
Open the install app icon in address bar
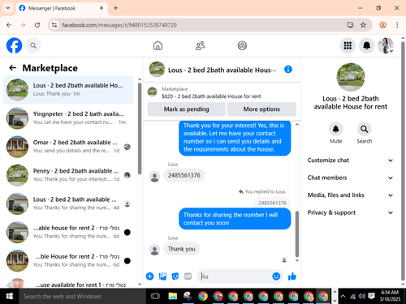(x=350, y=25)
